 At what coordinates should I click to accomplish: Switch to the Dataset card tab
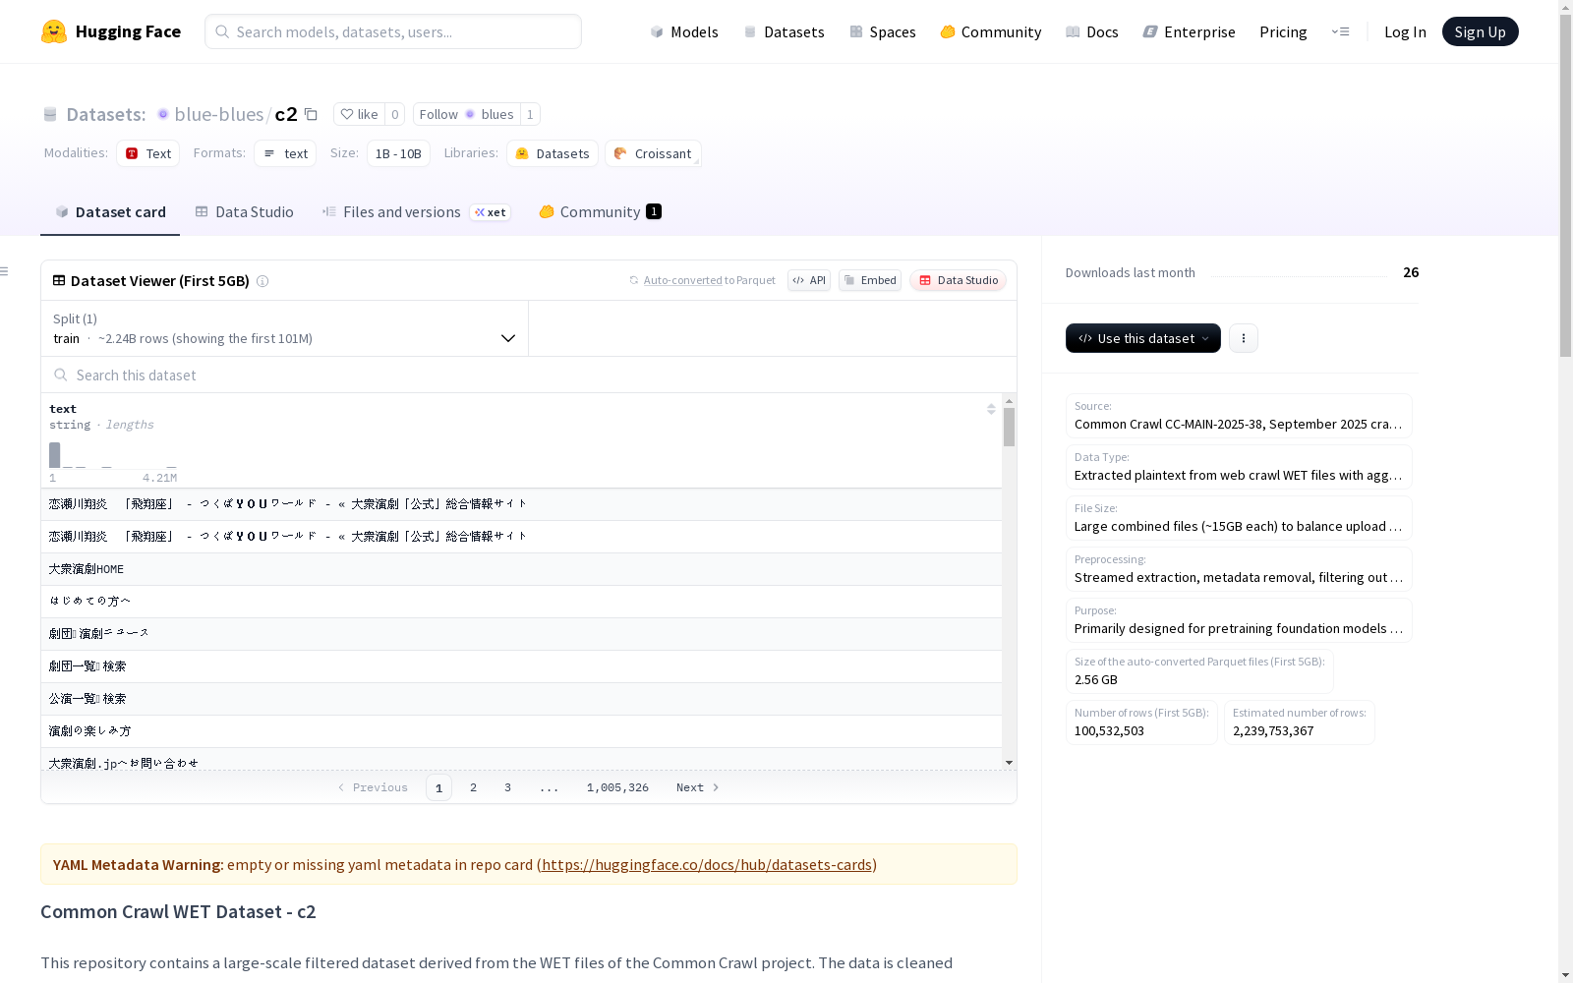(x=110, y=212)
